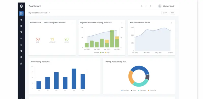Toggle the New series in legend
203x99 pixels.
(x=102, y=53)
